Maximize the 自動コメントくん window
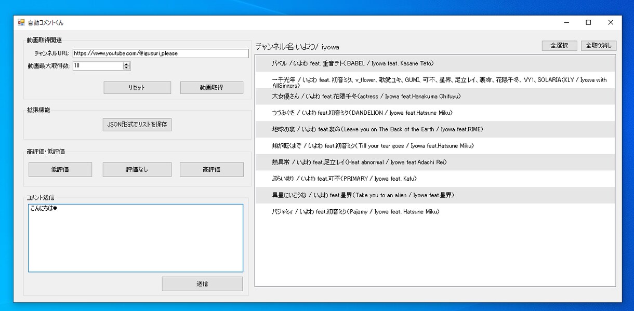This screenshot has width=634, height=311. 589,22
